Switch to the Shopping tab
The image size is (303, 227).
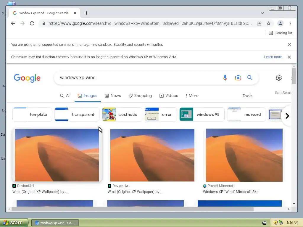point(140,95)
